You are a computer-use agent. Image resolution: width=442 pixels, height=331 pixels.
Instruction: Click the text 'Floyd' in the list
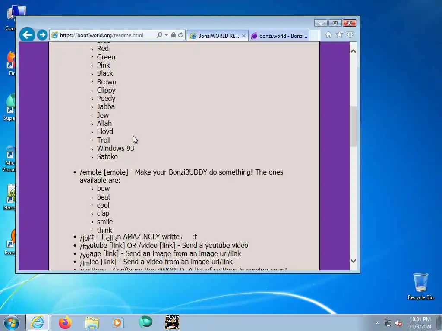[x=105, y=132]
